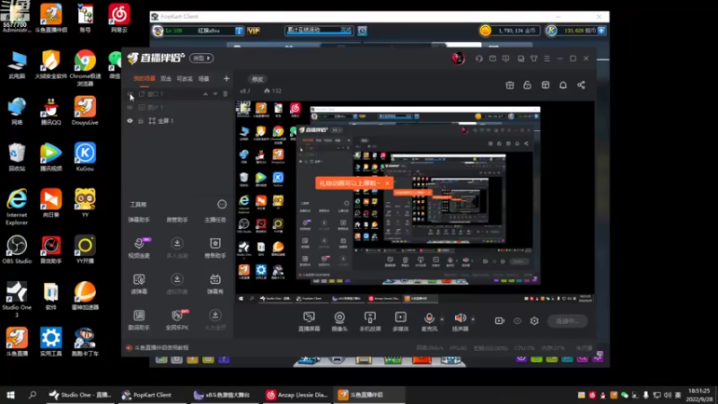Screen dimensions: 718x404
Task: Click the 连接中 start-stream button
Action: tap(567, 321)
